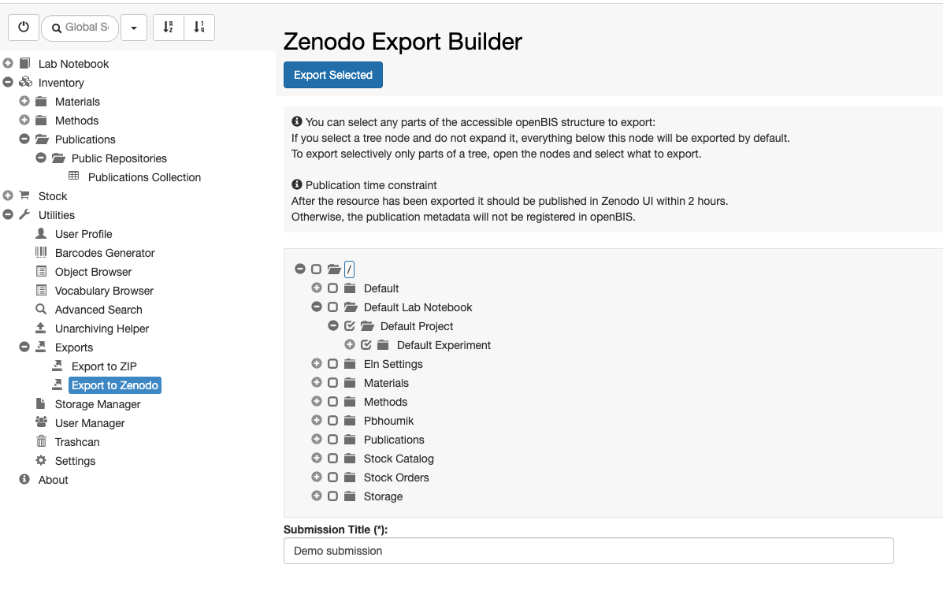
Task: Check the Stock Catalog export checkbox
Action: click(332, 459)
